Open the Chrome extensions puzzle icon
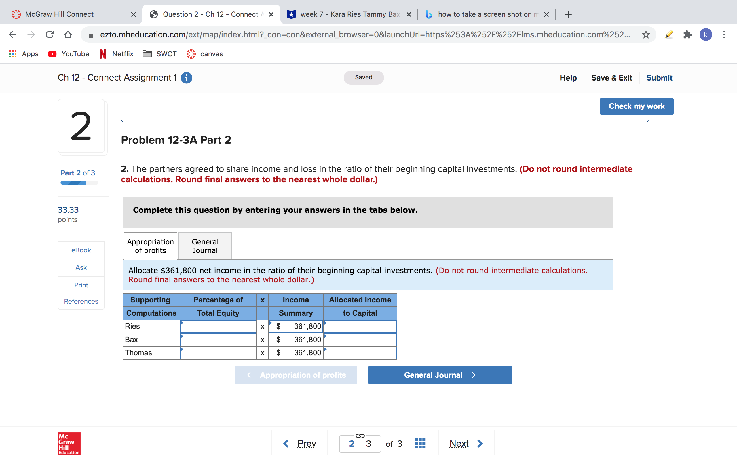Image resolution: width=737 pixels, height=460 pixels. 687,35
